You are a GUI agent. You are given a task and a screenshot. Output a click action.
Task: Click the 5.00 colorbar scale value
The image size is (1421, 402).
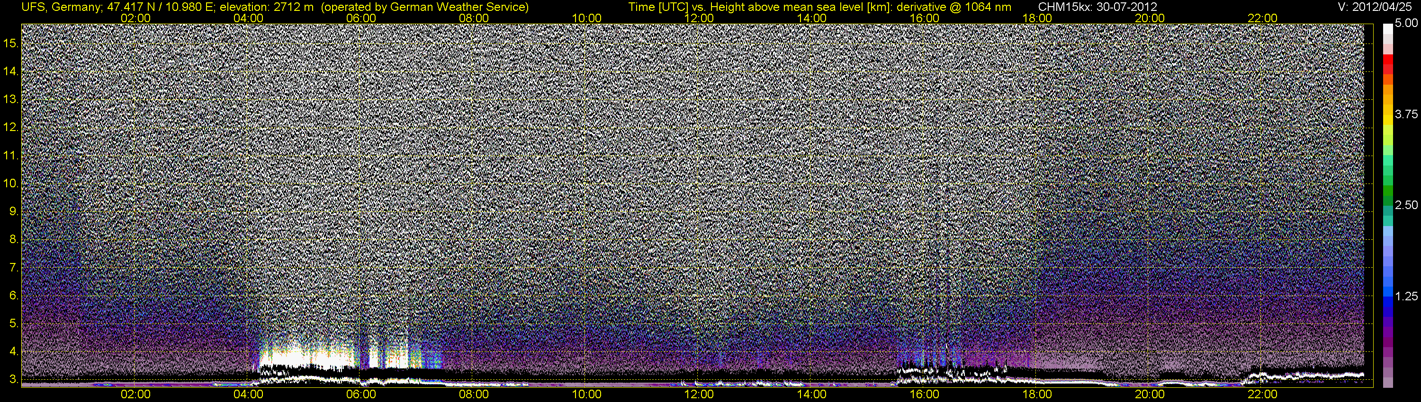point(1406,23)
